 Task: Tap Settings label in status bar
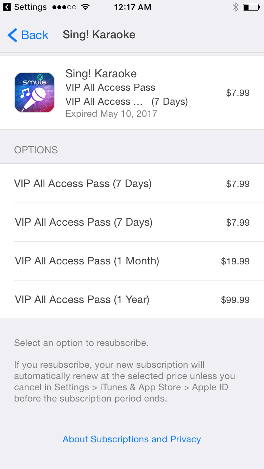tap(30, 7)
